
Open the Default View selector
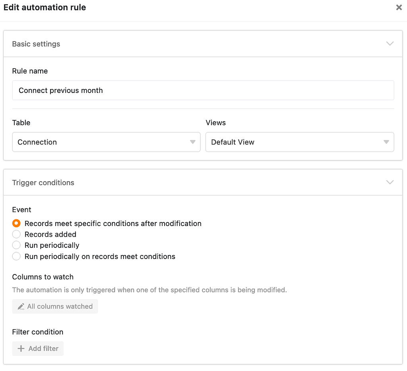coord(300,142)
